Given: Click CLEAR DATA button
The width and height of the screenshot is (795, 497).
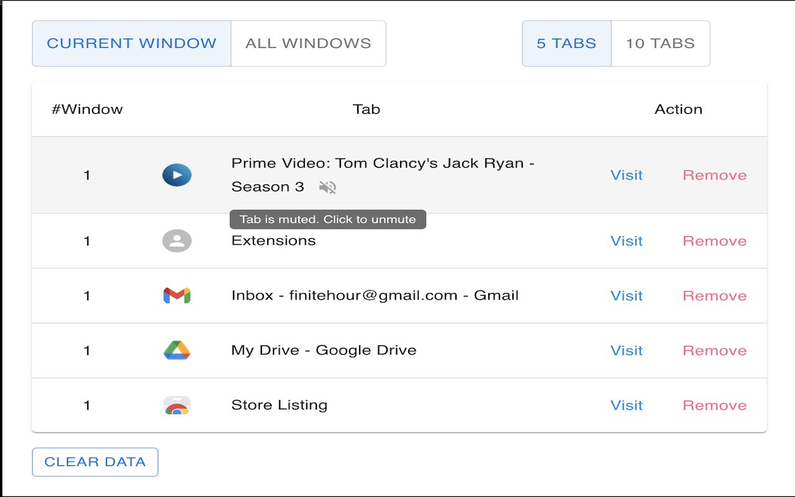Looking at the screenshot, I should point(94,462).
